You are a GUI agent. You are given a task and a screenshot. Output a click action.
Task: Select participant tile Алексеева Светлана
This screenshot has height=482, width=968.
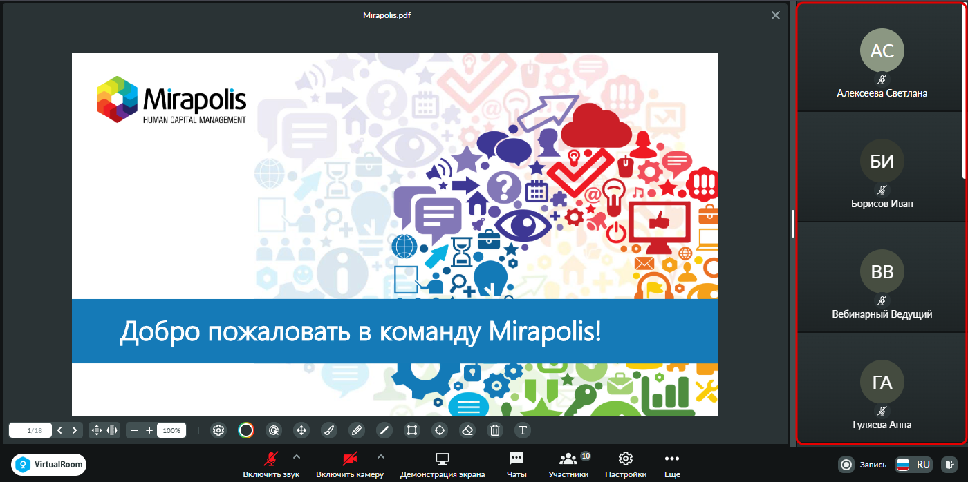coord(882,58)
